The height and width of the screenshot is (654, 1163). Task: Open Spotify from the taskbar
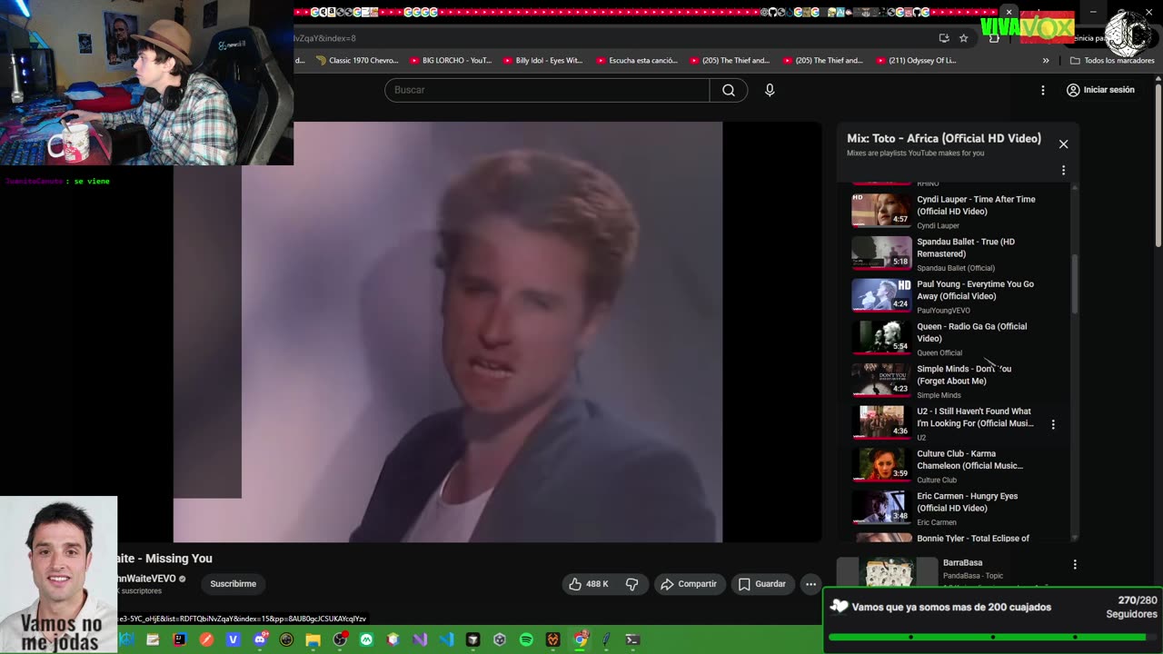(x=526, y=639)
